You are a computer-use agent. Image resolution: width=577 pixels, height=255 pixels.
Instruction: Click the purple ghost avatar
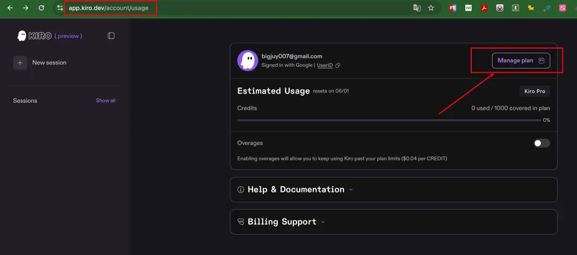click(248, 61)
